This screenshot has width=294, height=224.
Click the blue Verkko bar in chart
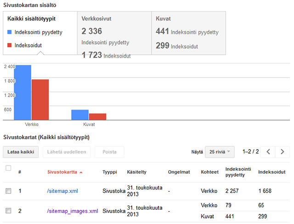23,93
